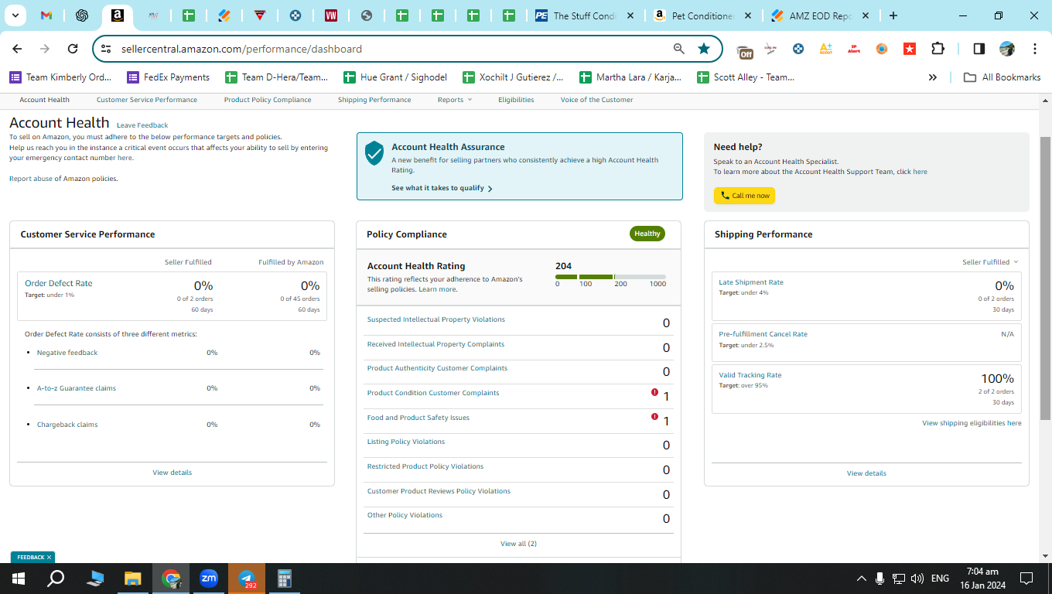The height and width of the screenshot is (594, 1052).
Task: Open the A+ Scout extension
Action: click(826, 49)
